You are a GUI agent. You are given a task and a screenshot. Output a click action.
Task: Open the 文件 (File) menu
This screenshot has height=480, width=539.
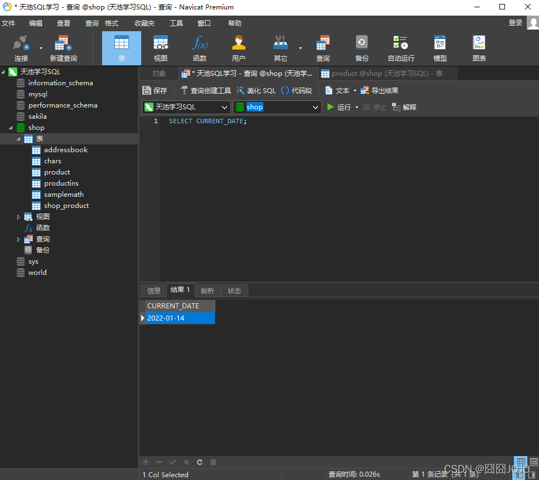[x=8, y=23]
